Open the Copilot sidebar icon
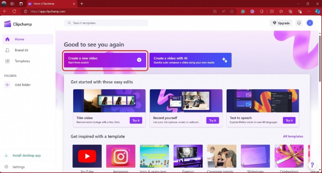The width and height of the screenshot is (322, 173). (x=318, y=11)
